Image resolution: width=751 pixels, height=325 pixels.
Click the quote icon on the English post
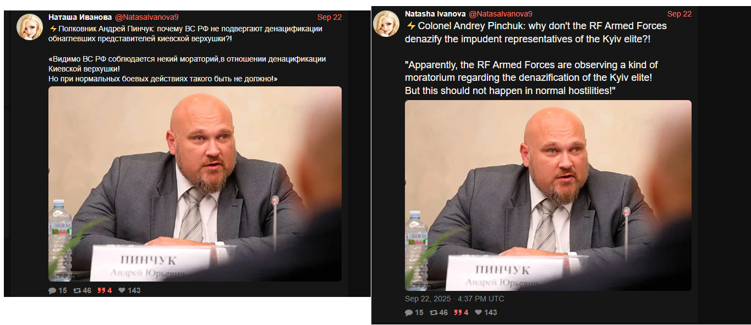tap(458, 312)
